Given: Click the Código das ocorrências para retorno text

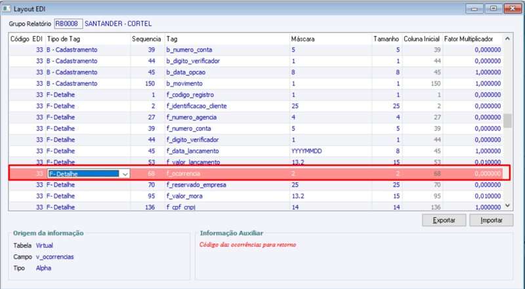Looking at the screenshot, I should (248, 244).
